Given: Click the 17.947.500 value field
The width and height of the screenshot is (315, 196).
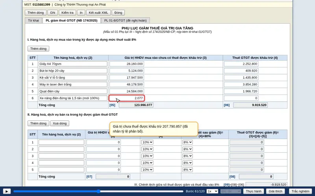Looking at the screenshot, I should 126,78.
